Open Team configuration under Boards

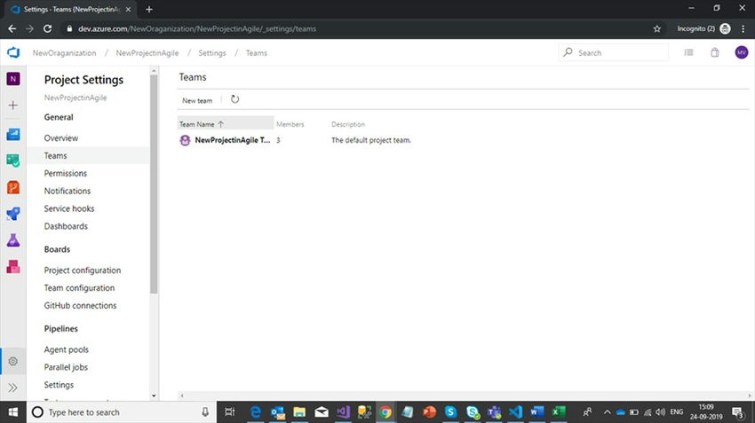pos(79,288)
